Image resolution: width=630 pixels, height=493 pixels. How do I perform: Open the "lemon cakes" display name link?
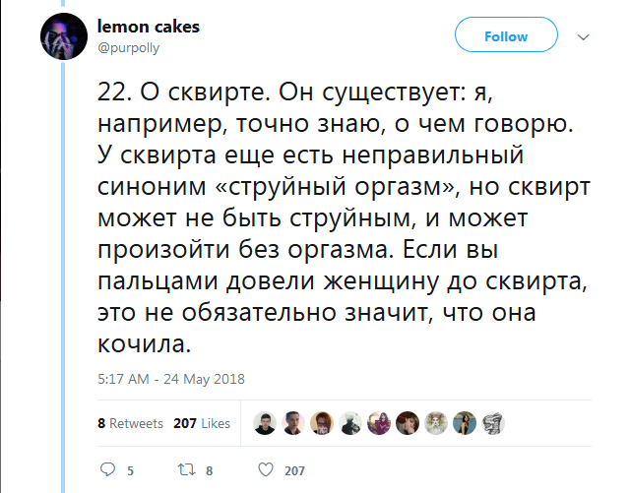149,27
